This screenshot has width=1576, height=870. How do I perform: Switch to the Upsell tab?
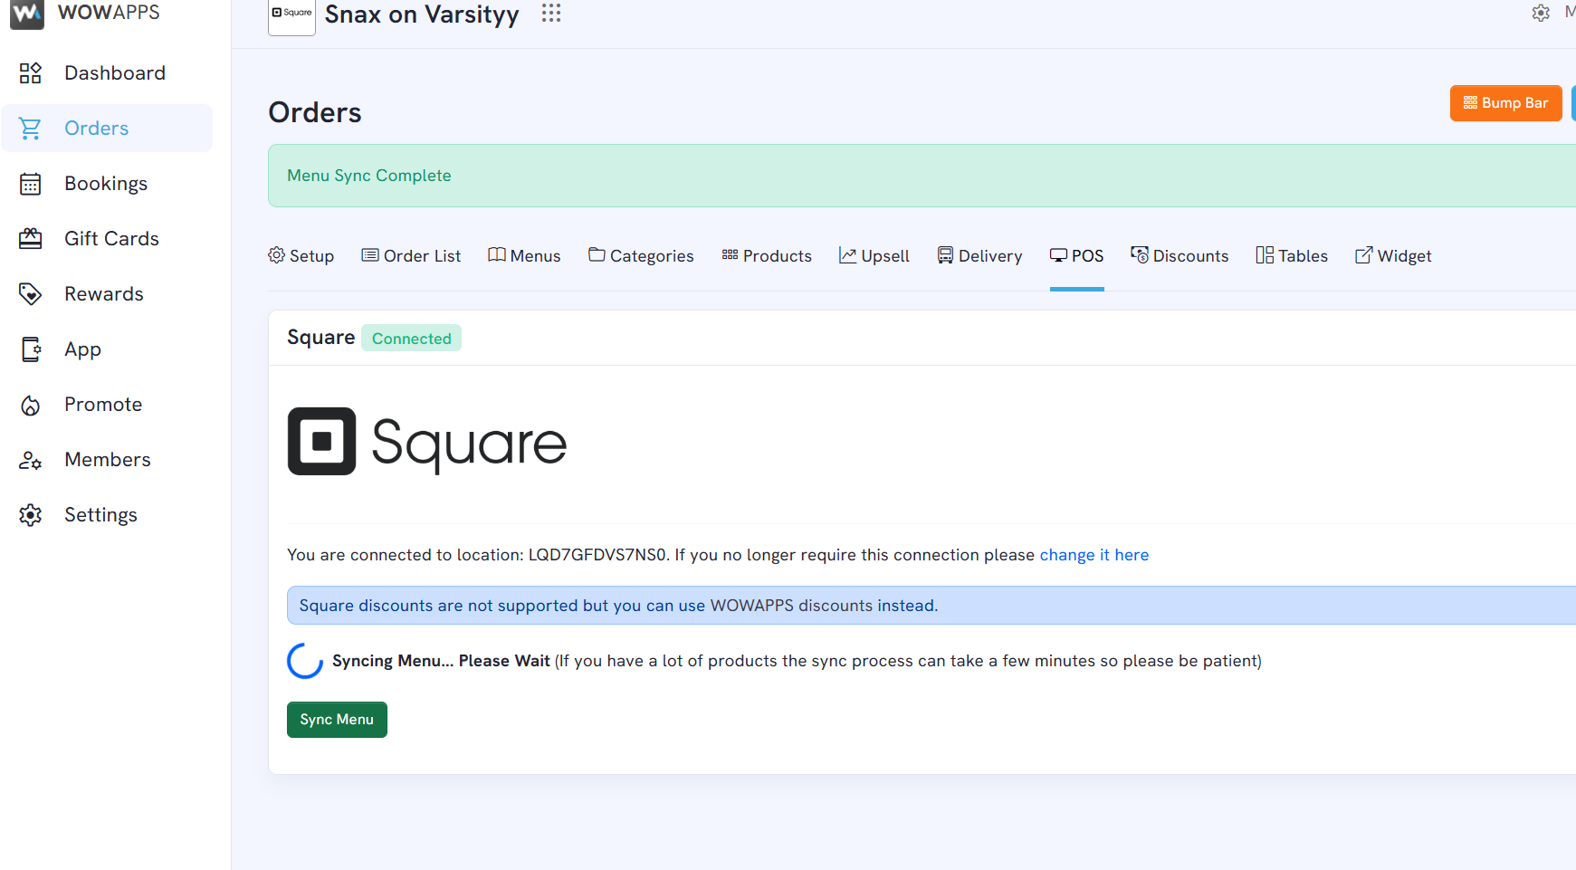click(874, 256)
